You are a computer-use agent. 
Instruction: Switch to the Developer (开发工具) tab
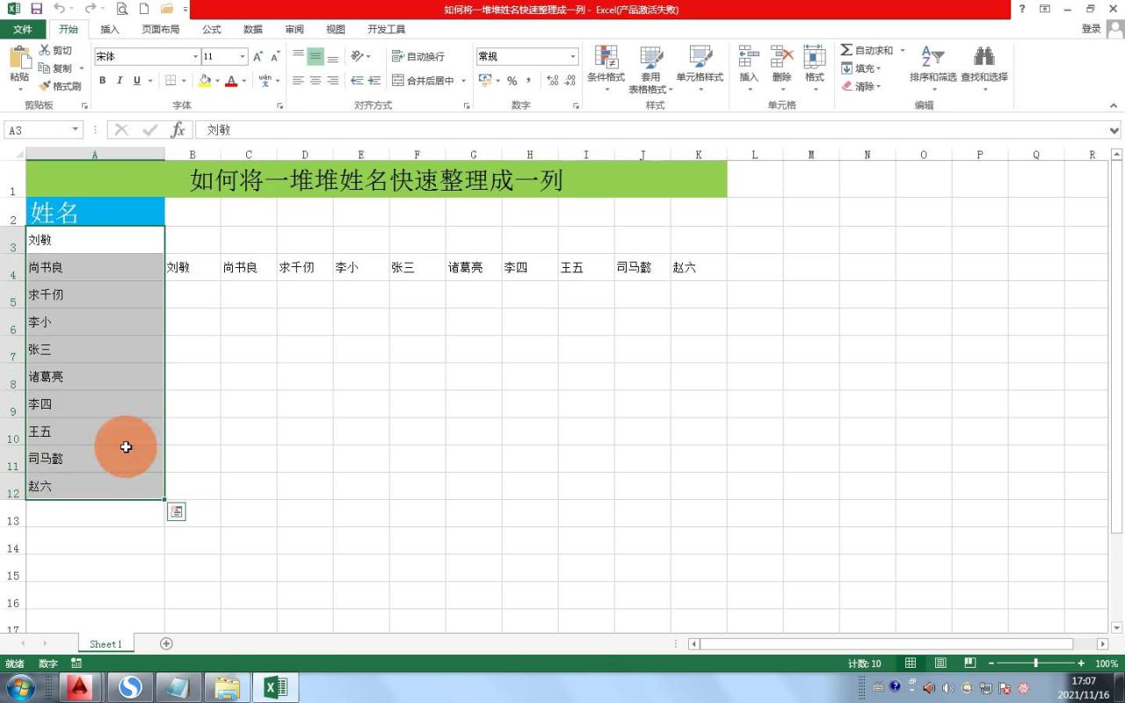[x=387, y=29]
